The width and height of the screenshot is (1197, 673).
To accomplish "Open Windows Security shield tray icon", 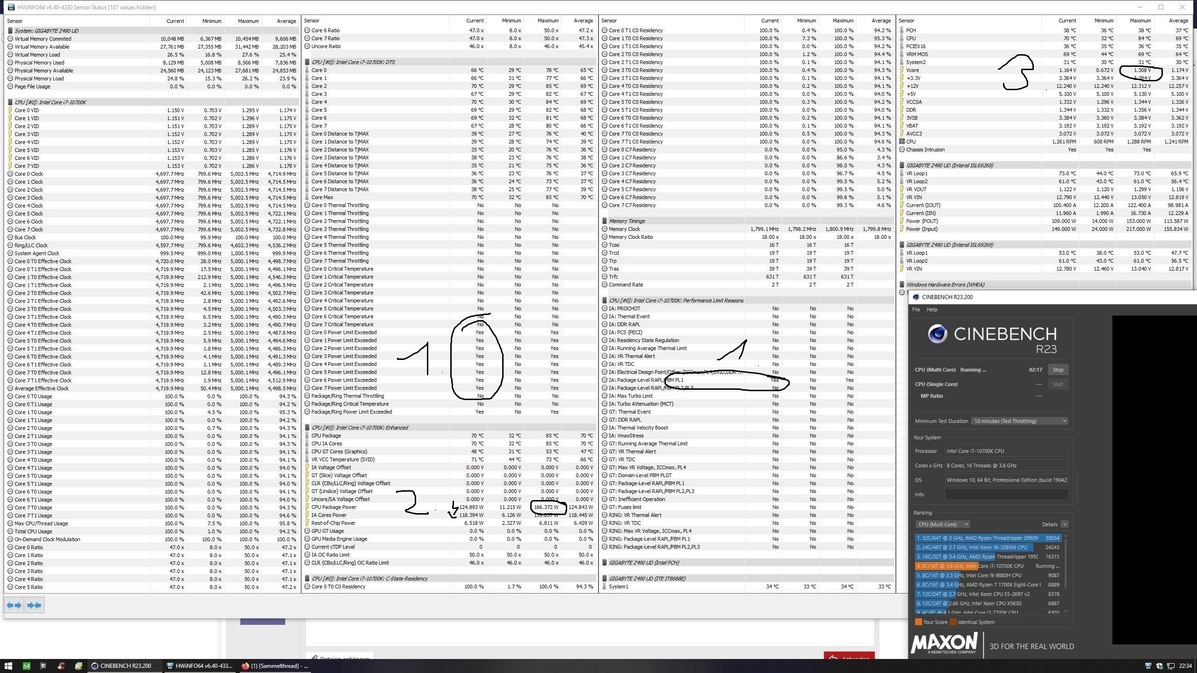I will pyautogui.click(x=1160, y=666).
